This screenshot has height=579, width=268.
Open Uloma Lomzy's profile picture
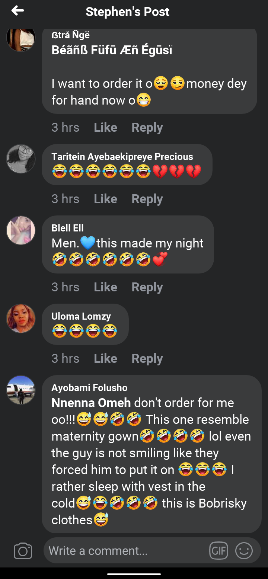point(21,319)
